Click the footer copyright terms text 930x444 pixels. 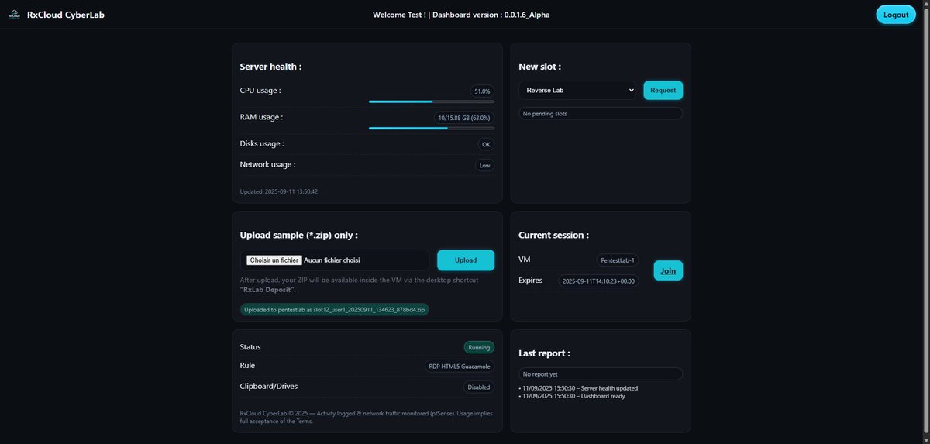tap(367, 417)
